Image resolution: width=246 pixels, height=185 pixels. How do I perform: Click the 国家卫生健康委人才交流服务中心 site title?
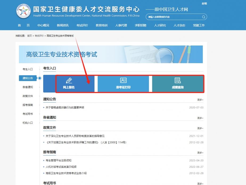pyautogui.click(x=86, y=9)
